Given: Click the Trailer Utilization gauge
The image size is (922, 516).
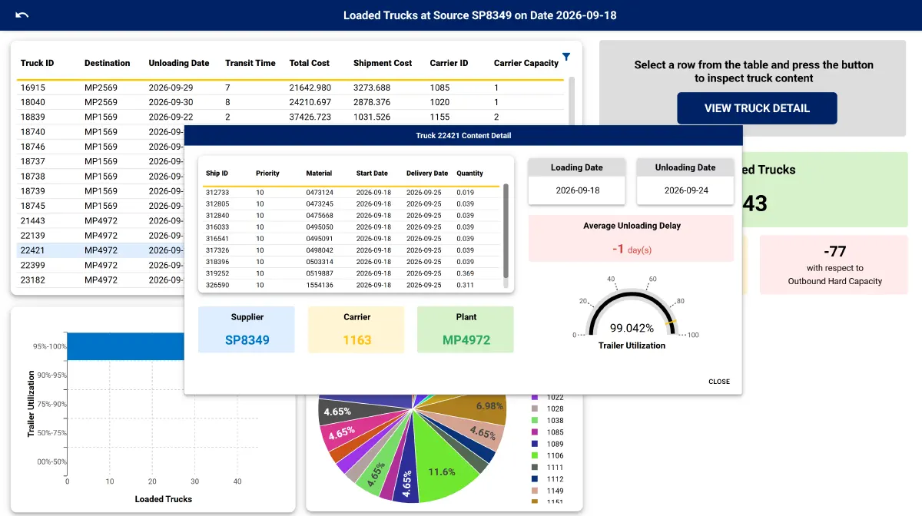Looking at the screenshot, I should [x=632, y=311].
